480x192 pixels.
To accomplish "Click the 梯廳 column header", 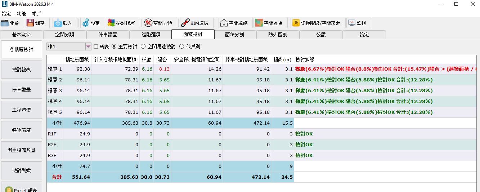I will [147, 59].
